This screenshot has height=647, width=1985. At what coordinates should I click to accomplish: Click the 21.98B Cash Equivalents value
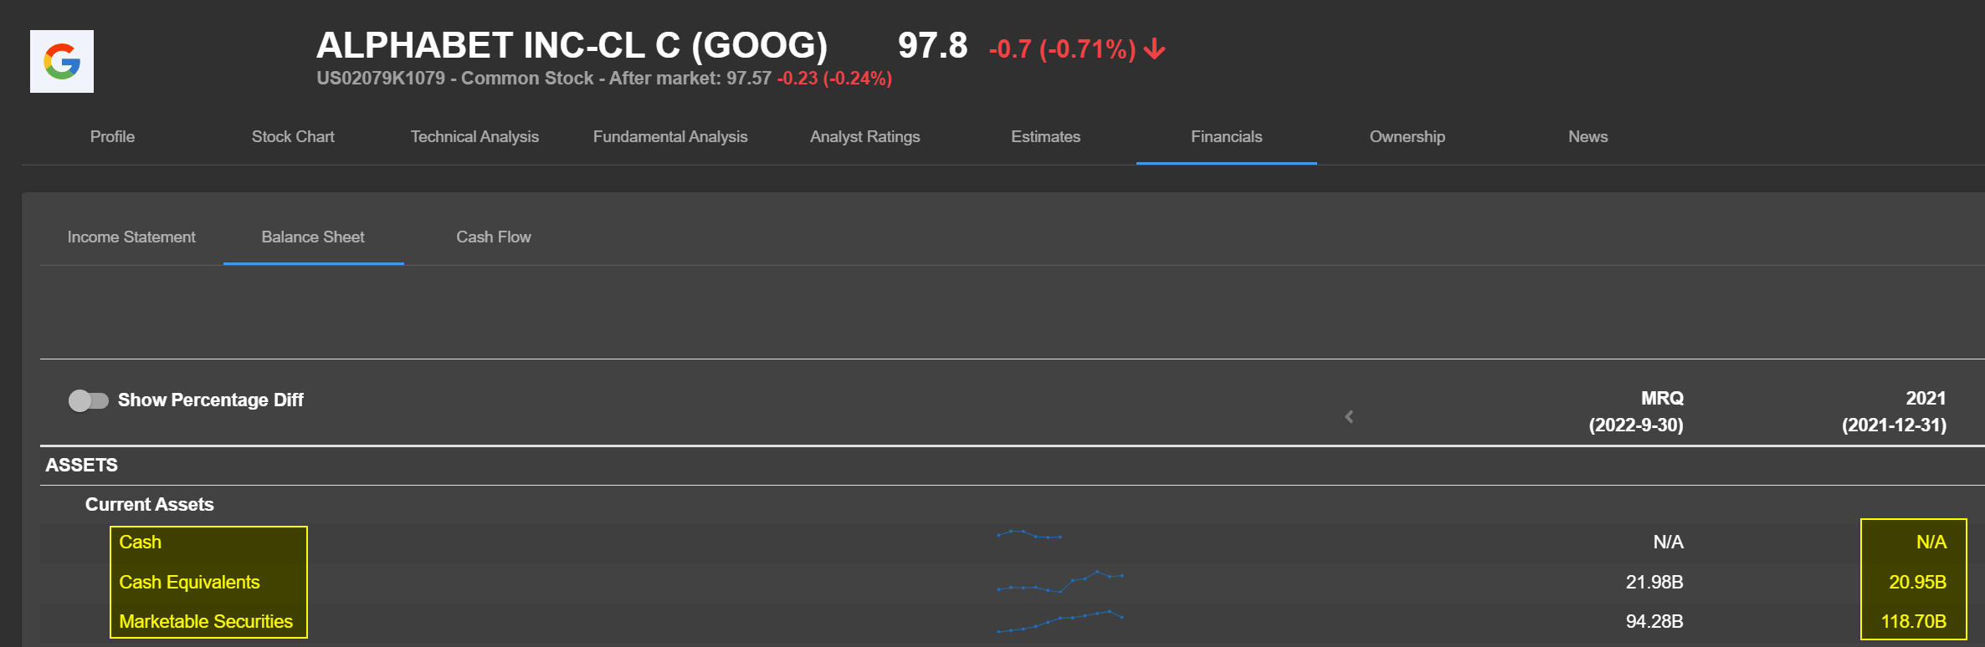click(x=1654, y=582)
